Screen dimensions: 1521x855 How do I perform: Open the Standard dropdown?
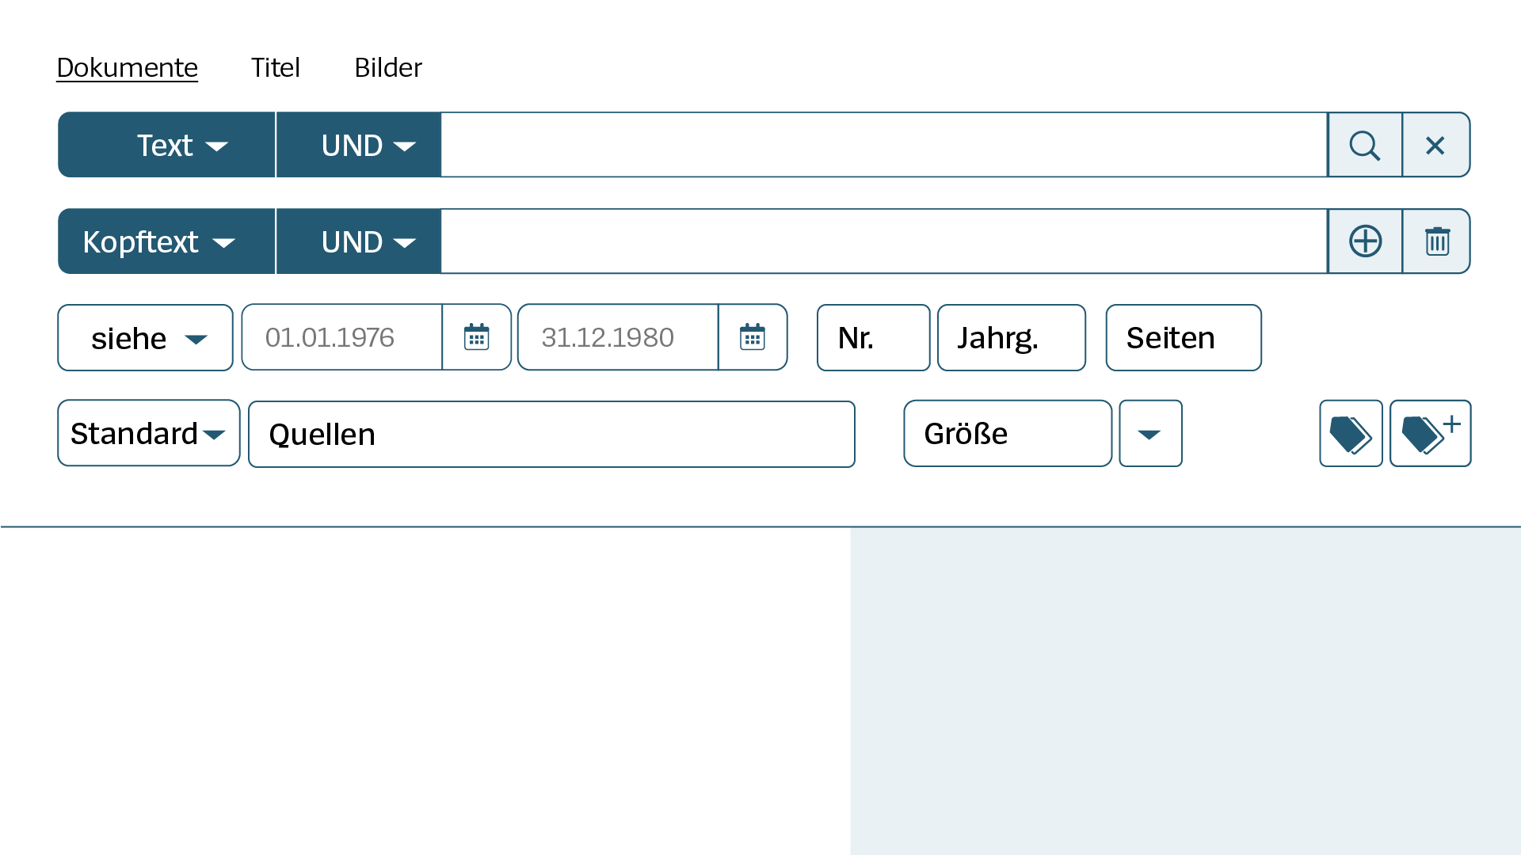coord(148,433)
